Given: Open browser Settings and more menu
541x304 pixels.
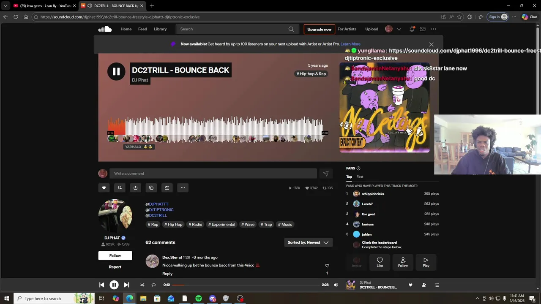Looking at the screenshot, I should coord(514,17).
